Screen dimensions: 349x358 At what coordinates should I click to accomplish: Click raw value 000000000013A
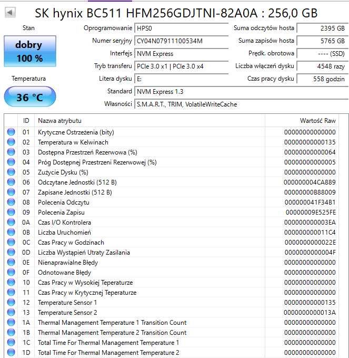point(310,312)
